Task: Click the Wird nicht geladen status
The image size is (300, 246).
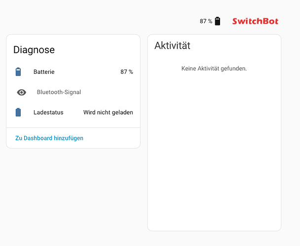Action: tap(108, 112)
